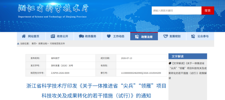Viewport: 225px width, 100px height.
Task: Click the 有效性 label cell
Action: [x=106, y=65]
